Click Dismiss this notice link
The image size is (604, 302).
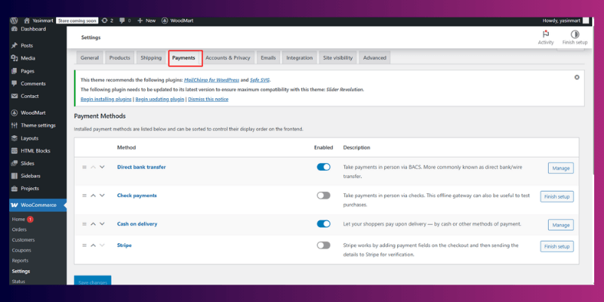pyautogui.click(x=208, y=100)
